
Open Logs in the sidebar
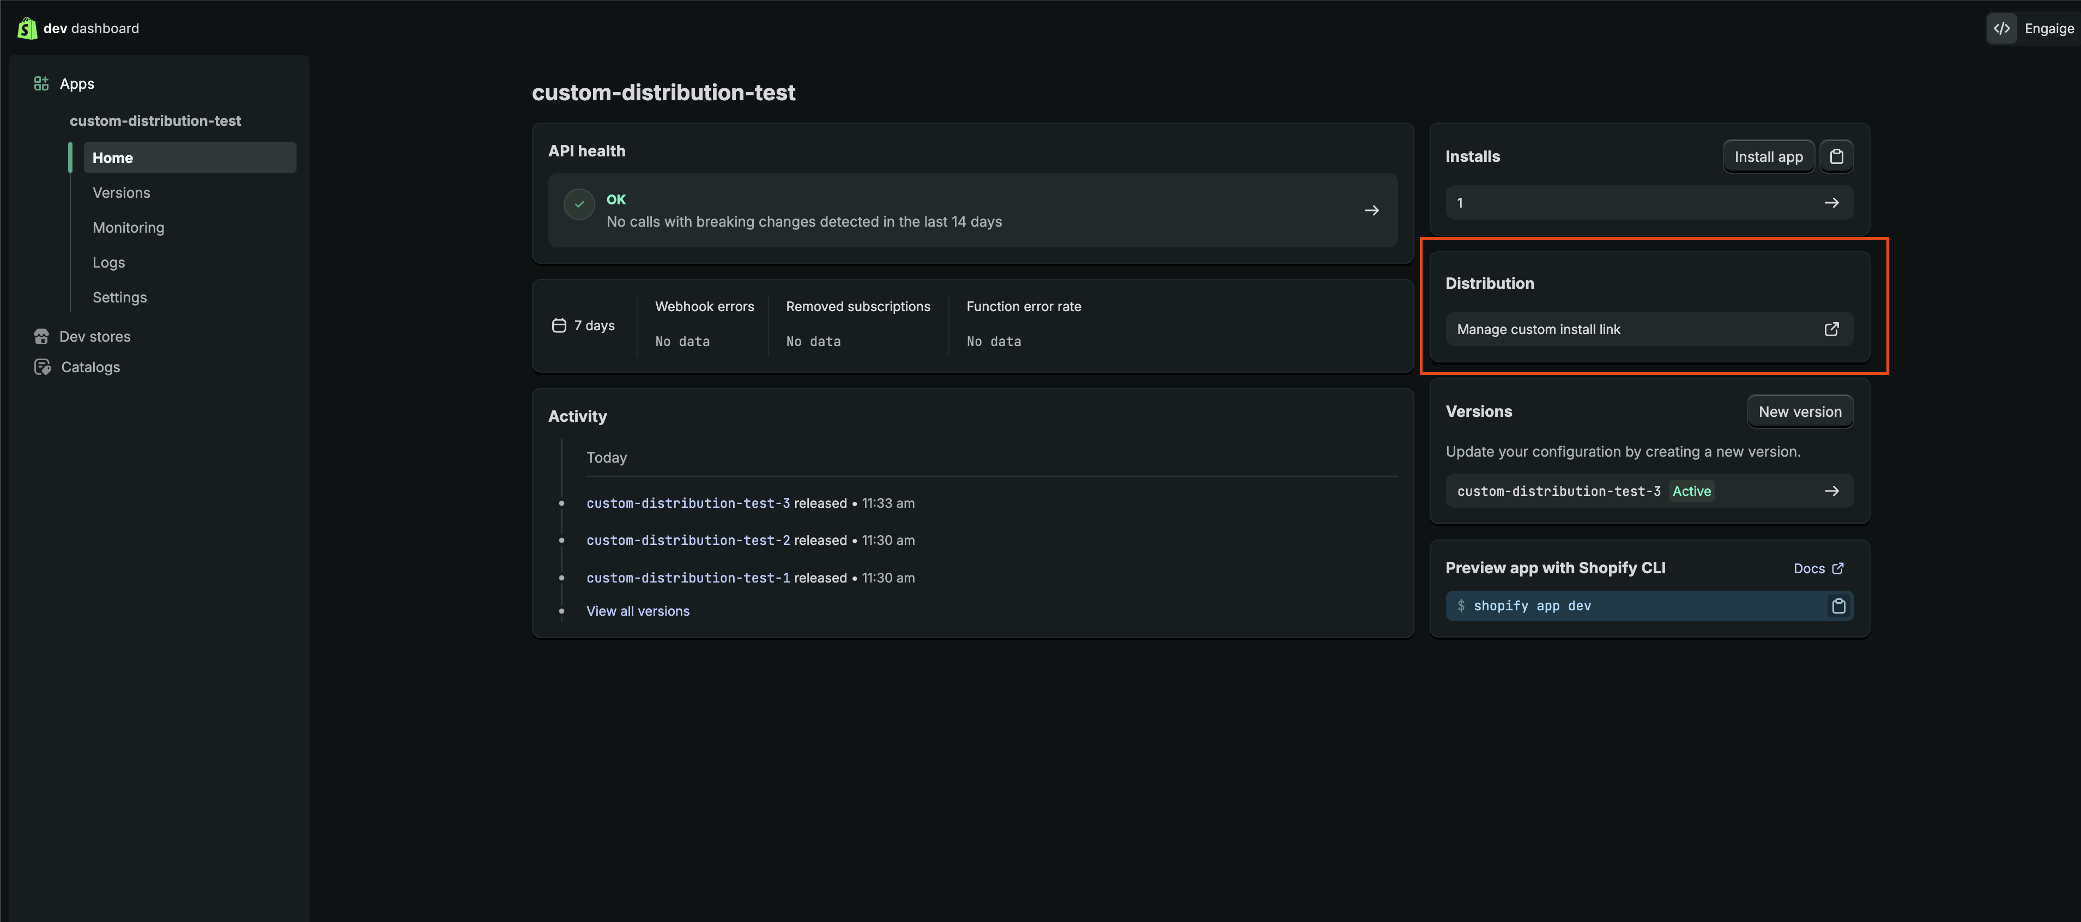pos(108,263)
